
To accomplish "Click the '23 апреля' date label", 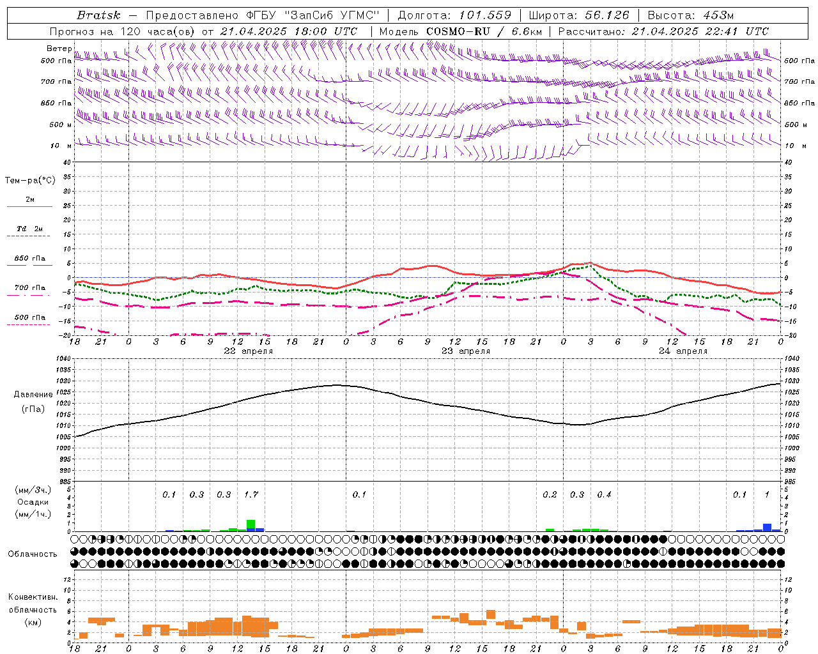I will (x=466, y=351).
